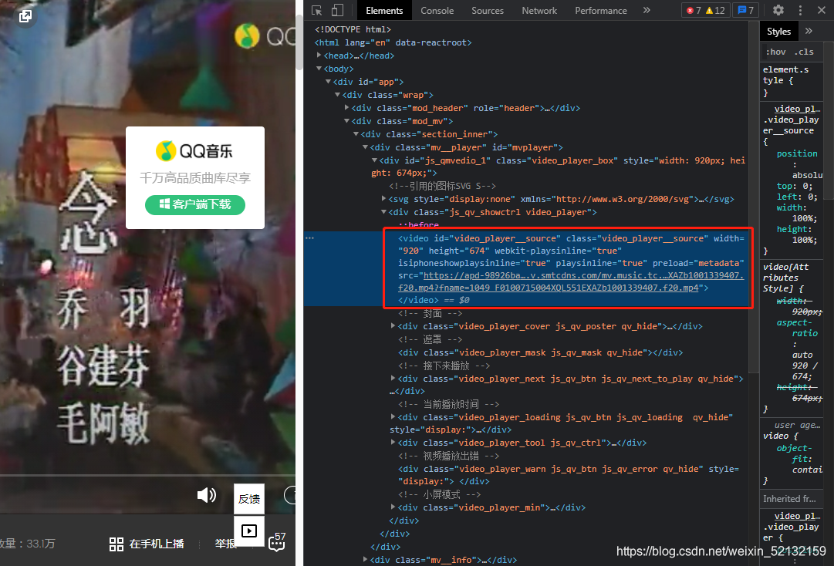Viewport: 834px width, 566px height.
Task: Collapse the section_inner div node
Action: coord(356,134)
